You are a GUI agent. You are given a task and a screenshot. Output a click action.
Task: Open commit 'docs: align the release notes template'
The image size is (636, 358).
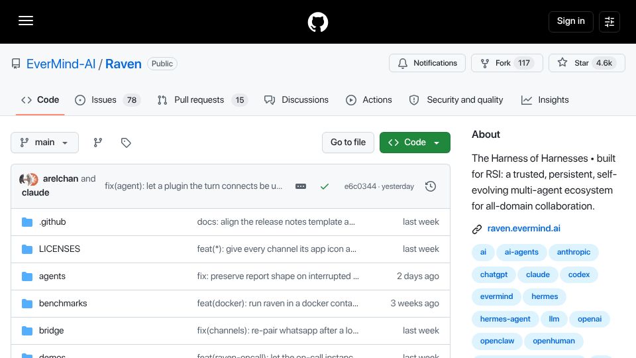click(x=276, y=222)
